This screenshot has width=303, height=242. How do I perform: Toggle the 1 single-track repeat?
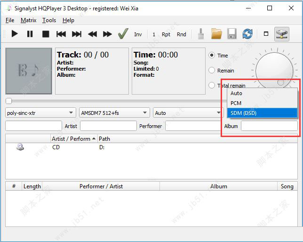point(154,34)
